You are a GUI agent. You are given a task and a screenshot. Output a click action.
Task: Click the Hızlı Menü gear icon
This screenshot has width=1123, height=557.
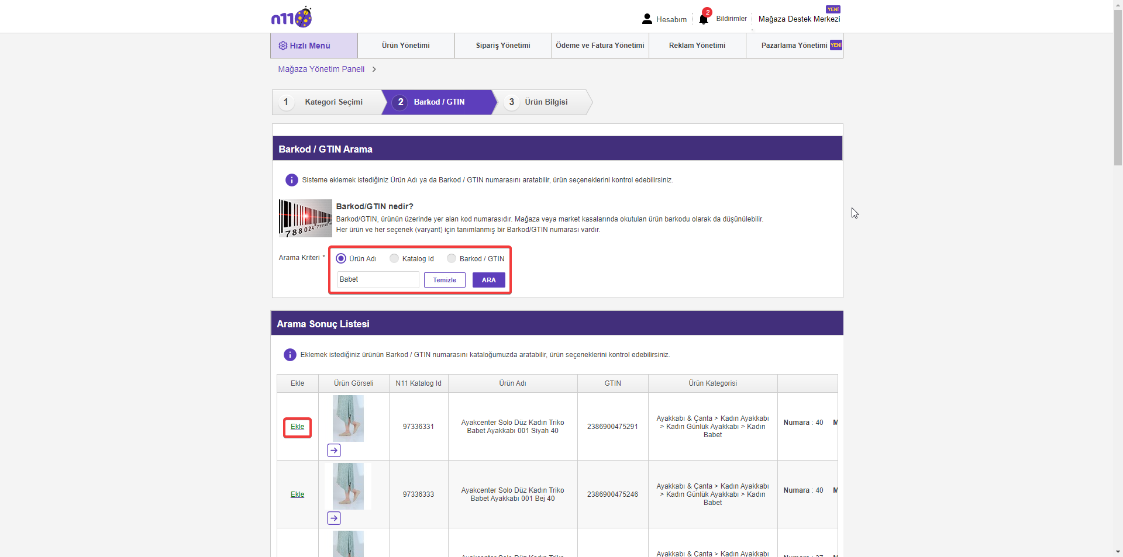[283, 46]
